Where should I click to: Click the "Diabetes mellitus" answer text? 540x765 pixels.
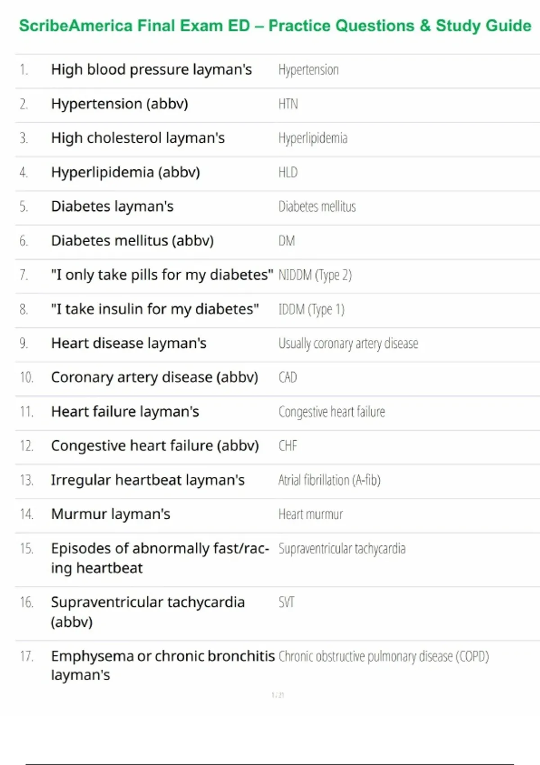point(317,207)
